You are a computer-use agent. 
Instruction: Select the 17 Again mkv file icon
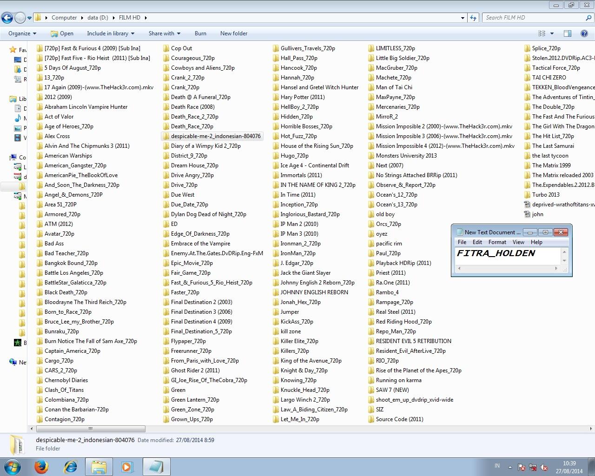click(x=40, y=87)
